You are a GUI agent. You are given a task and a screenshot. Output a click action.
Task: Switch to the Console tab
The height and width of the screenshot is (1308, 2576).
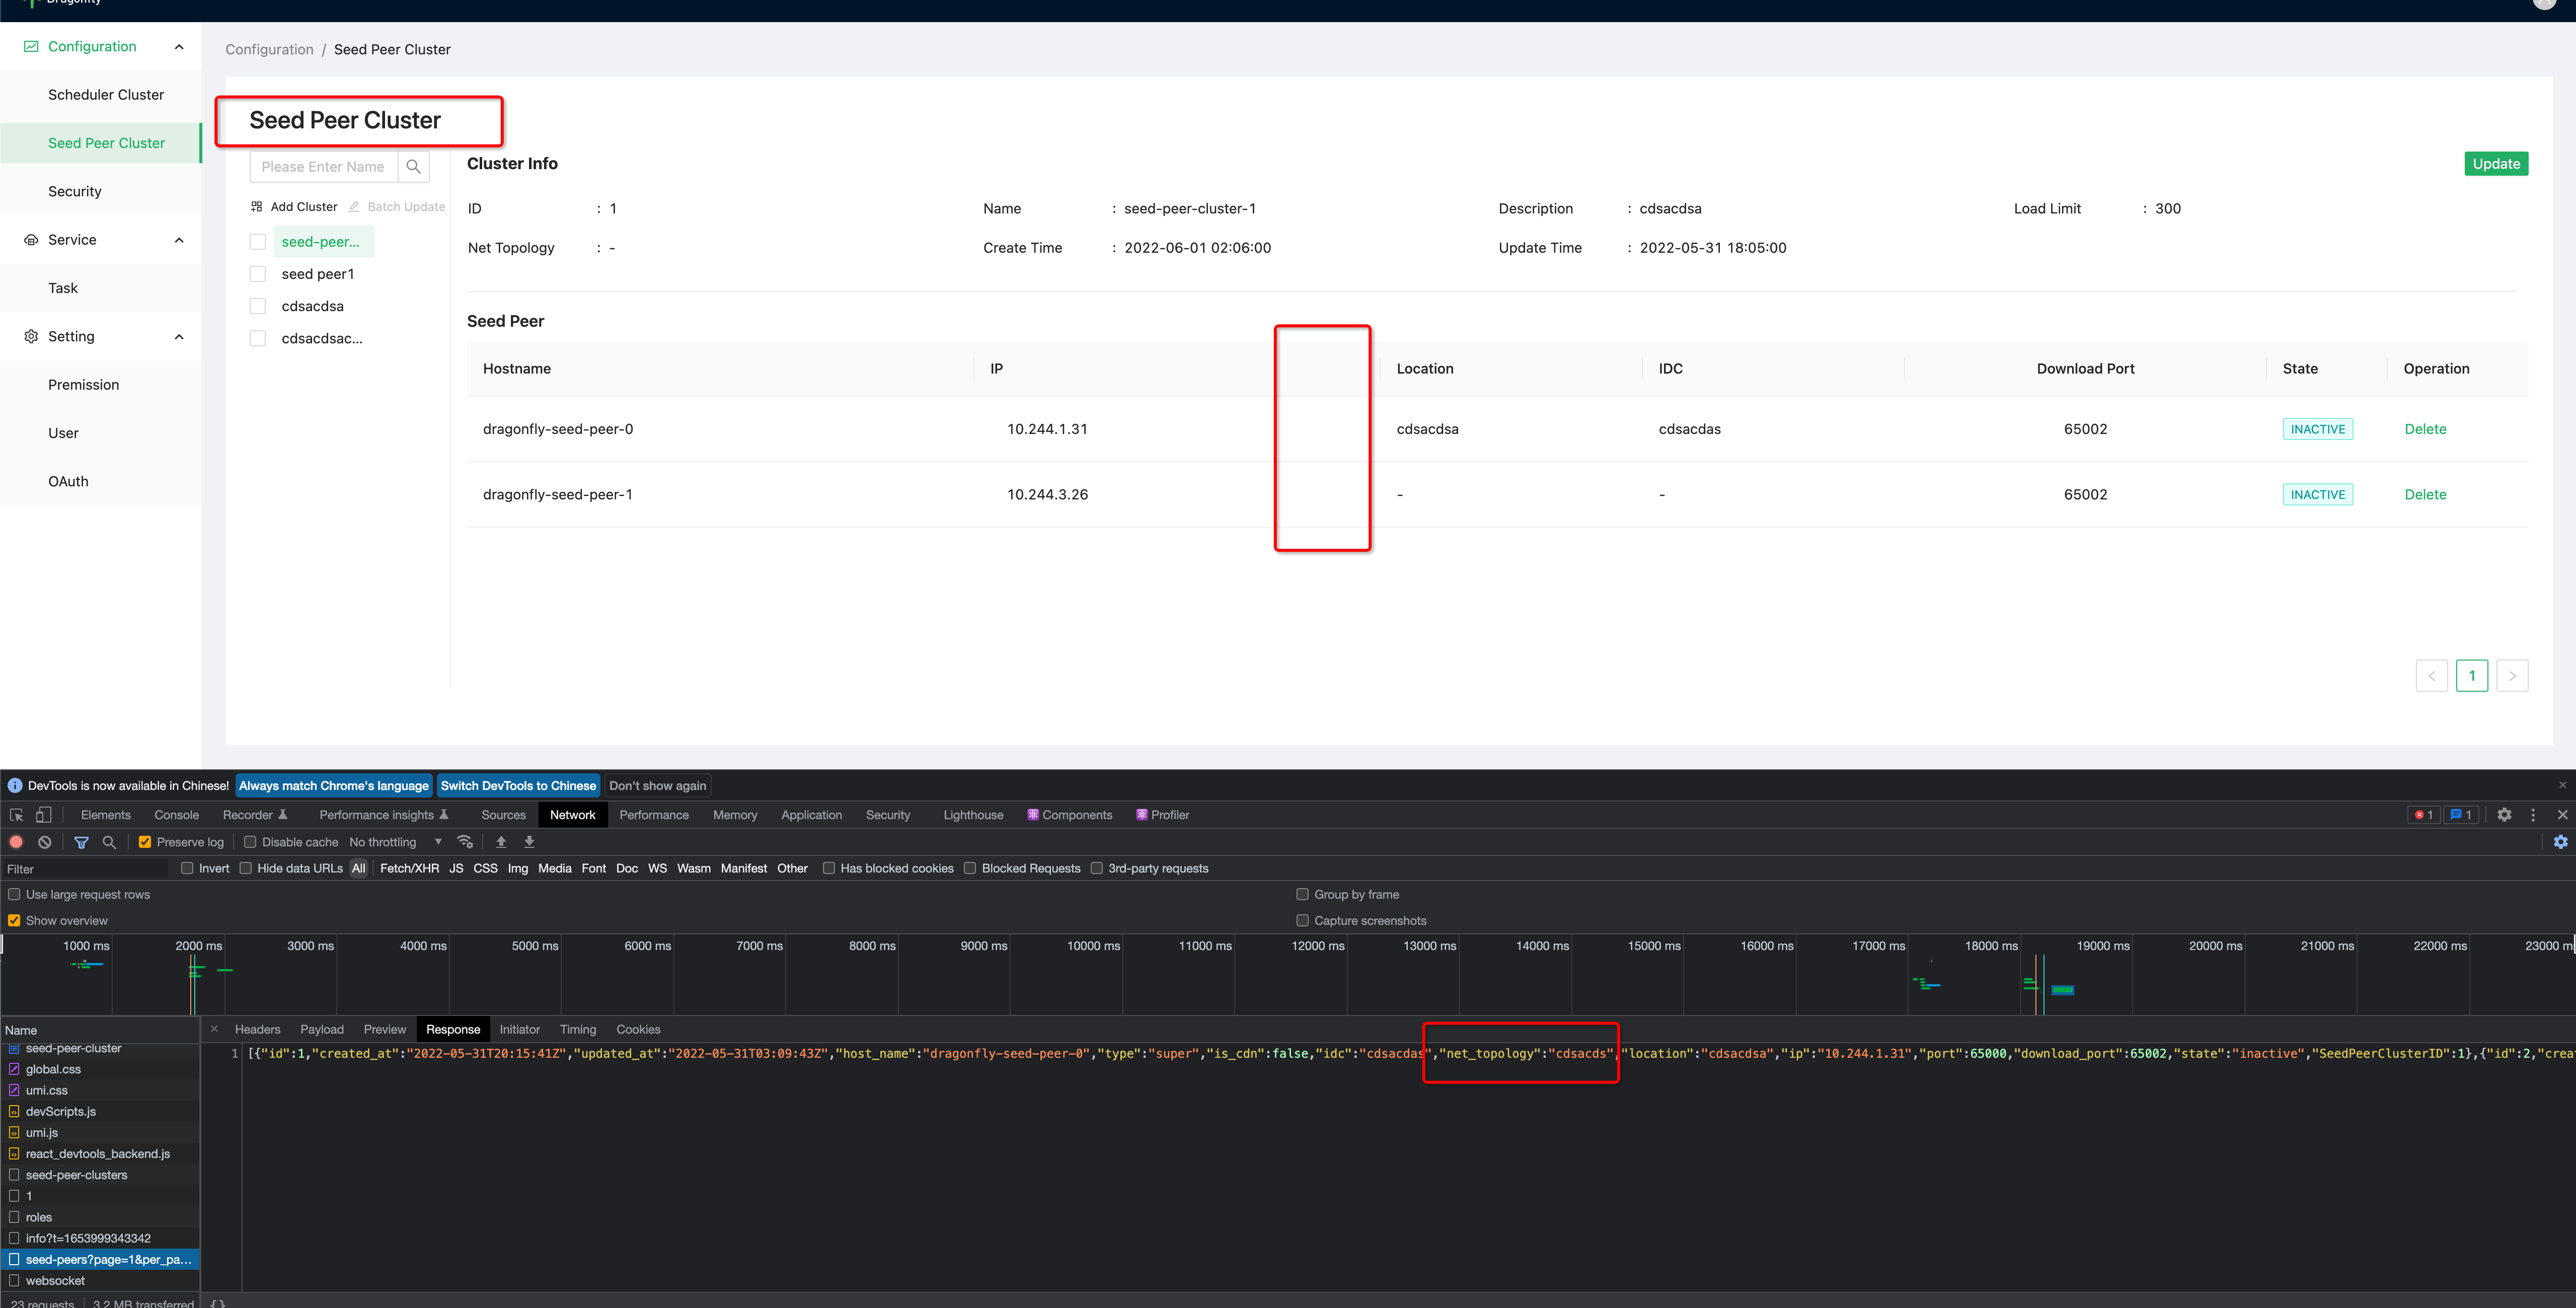point(176,815)
